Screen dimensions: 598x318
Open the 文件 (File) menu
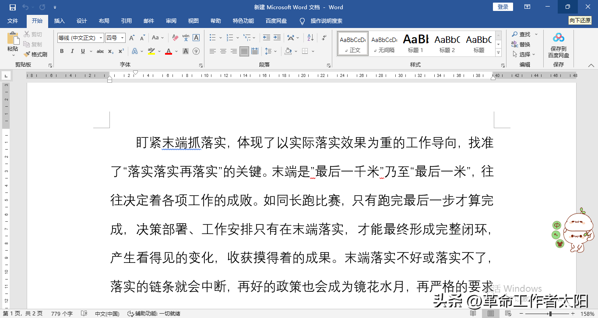[x=13, y=21]
